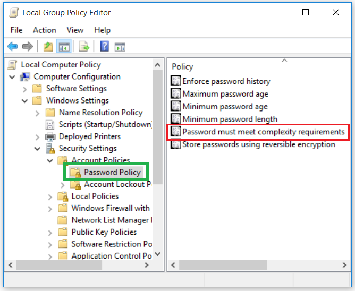Collapse the Windows Settings node
This screenshot has height=291, width=355.
click(24, 101)
